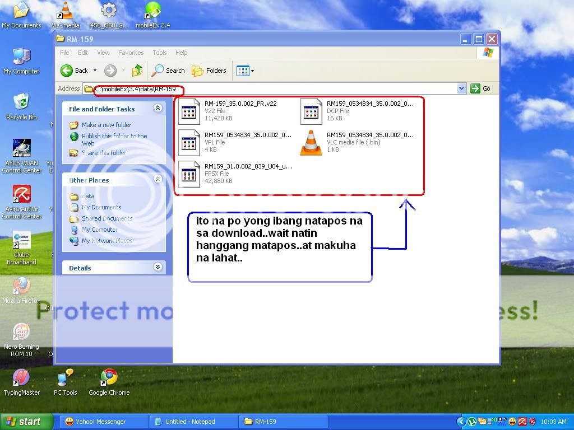Image resolution: width=574 pixels, height=430 pixels.
Task: Select the VLC media .bin file icon
Action: tap(311, 142)
